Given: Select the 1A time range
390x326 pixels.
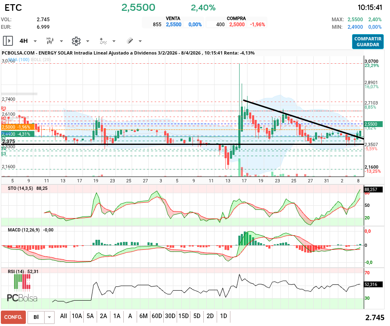Looking at the screenshot, I should coord(117,316).
